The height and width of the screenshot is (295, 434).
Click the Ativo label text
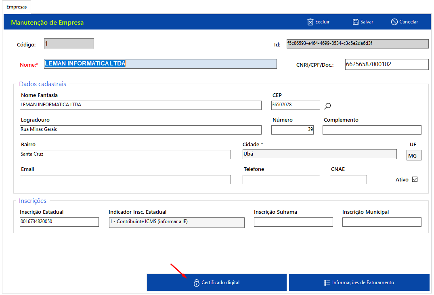click(402, 179)
